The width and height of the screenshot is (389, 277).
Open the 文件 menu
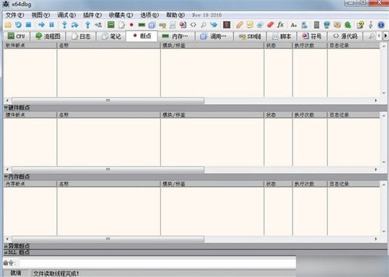tap(15, 15)
